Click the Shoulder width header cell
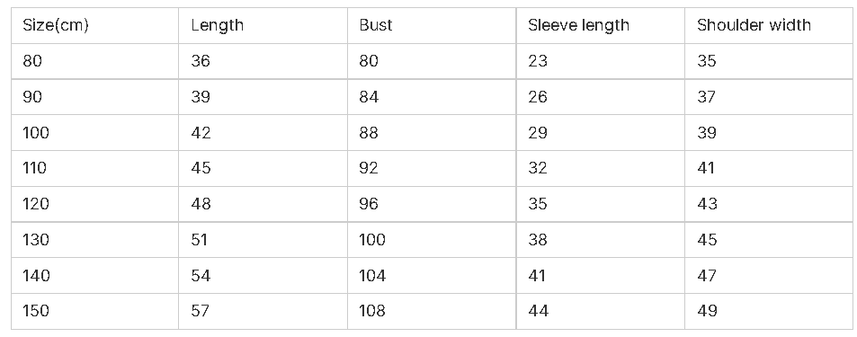The width and height of the screenshot is (857, 337). 769,26
